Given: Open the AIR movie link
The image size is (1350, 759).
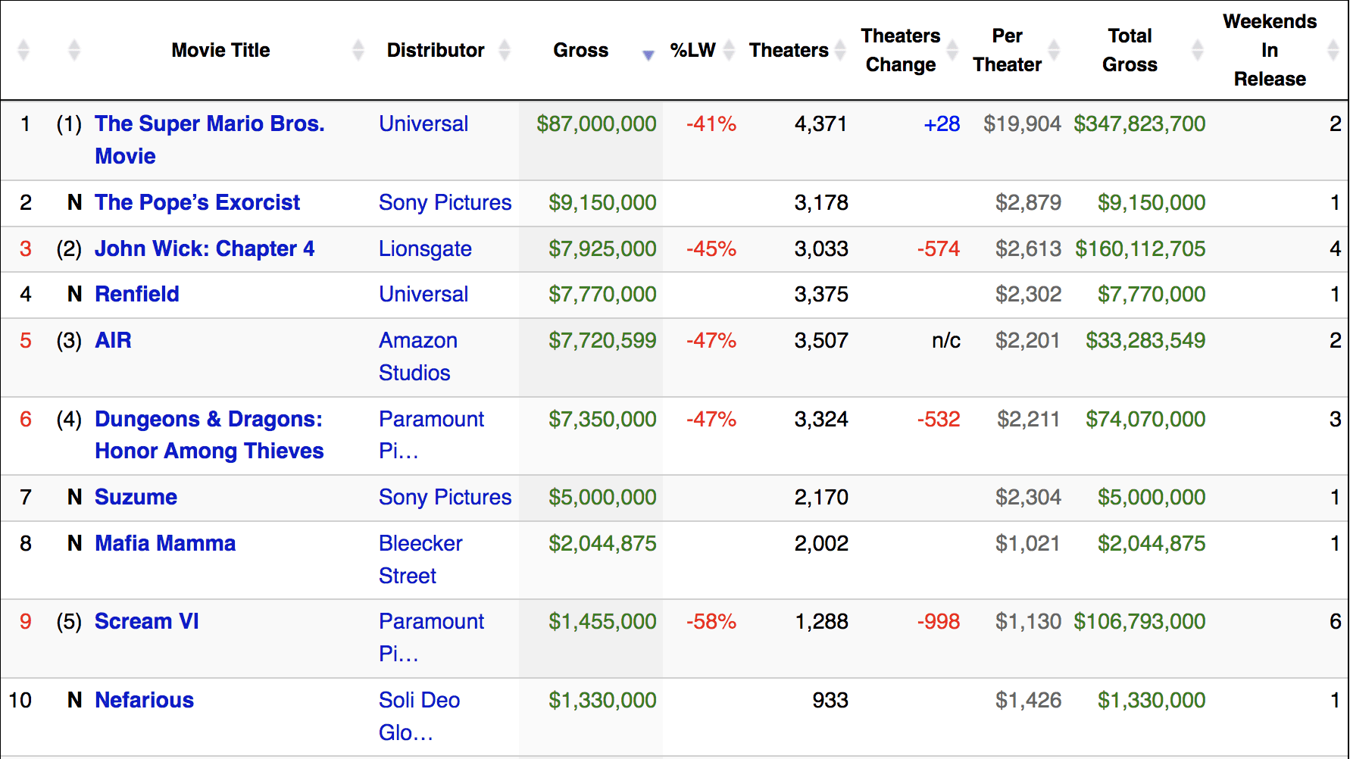Looking at the screenshot, I should [113, 340].
